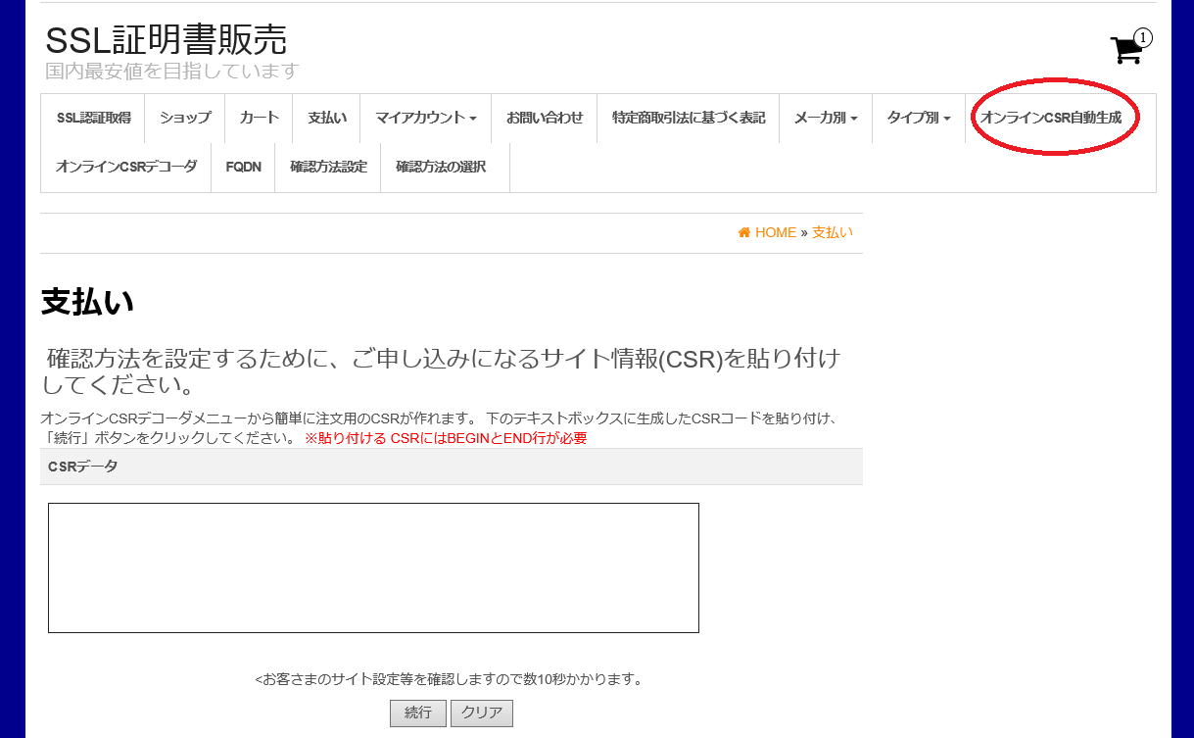Click the HOME house icon in breadcrumb
Viewport: 1194px width, 738px height.
(743, 232)
